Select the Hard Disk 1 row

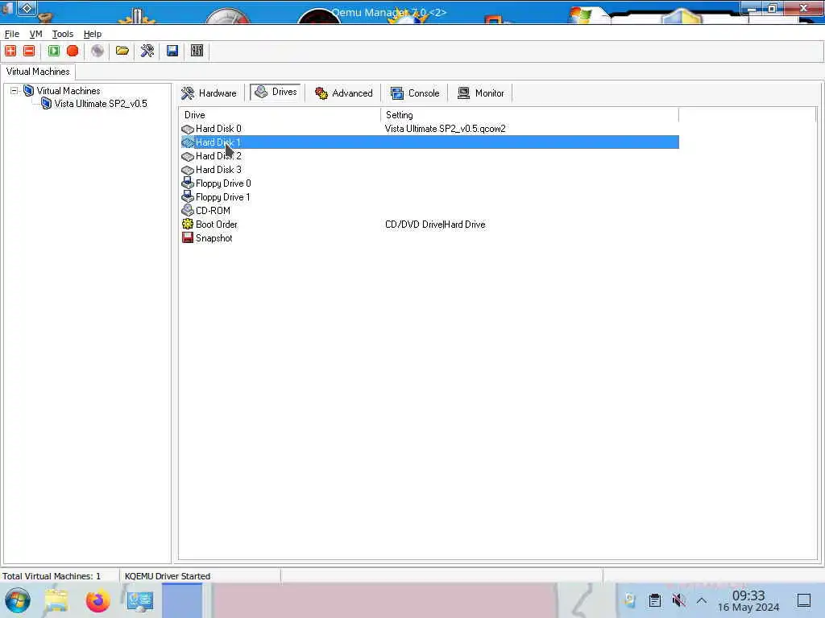tap(429, 142)
